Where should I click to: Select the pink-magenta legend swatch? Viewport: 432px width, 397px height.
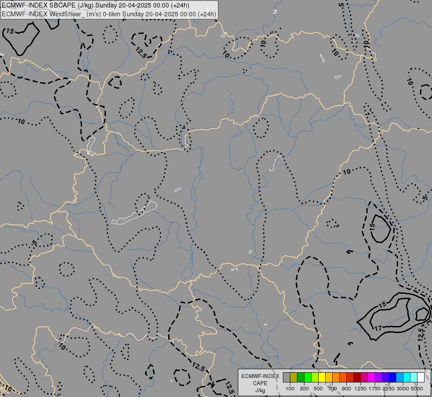click(364, 377)
